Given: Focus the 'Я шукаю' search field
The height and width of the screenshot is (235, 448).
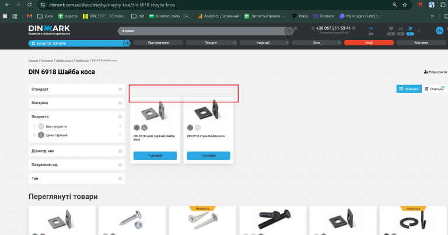Looking at the screenshot, I should 201,31.
